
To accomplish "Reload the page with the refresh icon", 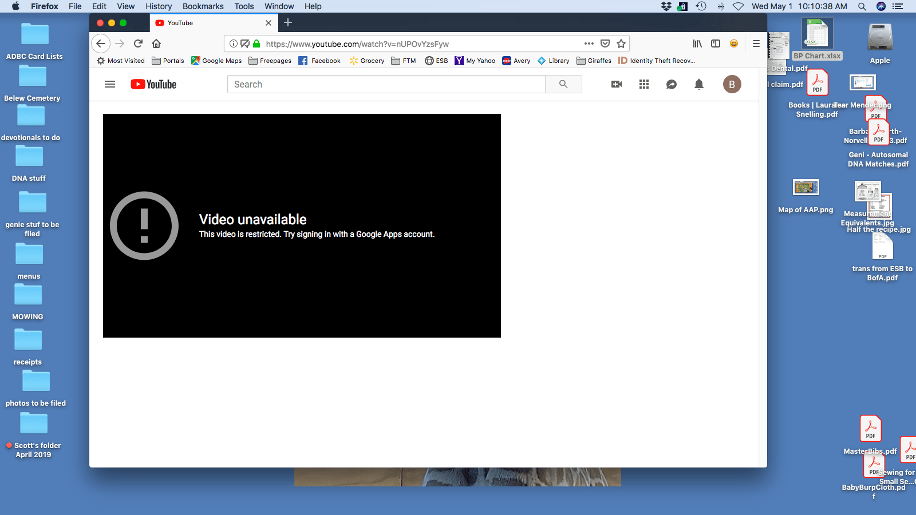I will (138, 43).
